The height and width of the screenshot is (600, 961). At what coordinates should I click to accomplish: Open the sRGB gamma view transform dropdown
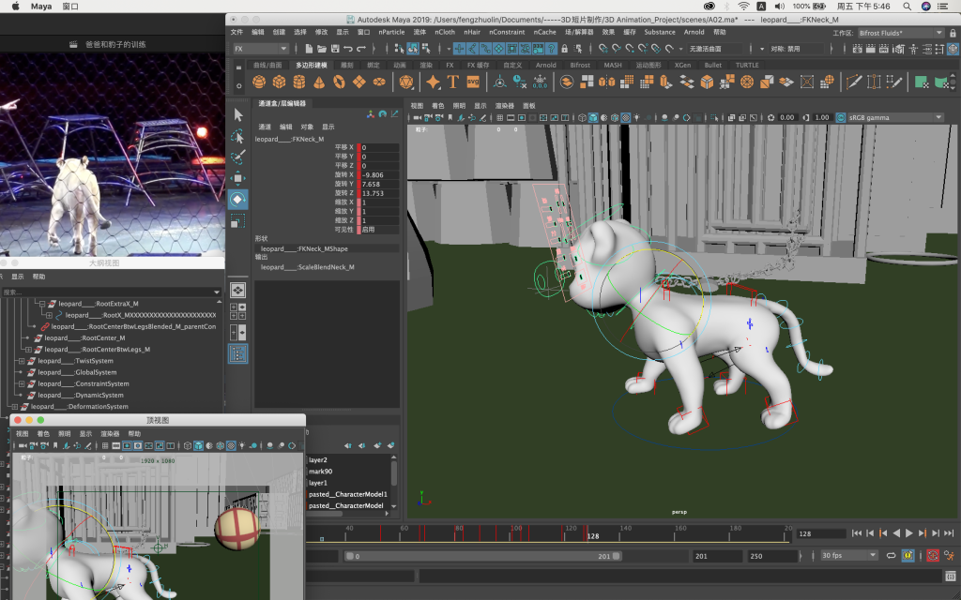(894, 117)
